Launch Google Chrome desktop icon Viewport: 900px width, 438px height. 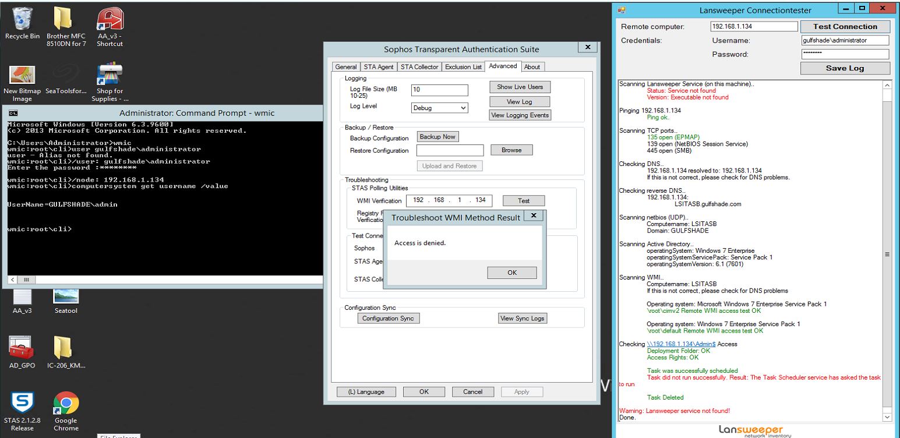click(x=66, y=411)
